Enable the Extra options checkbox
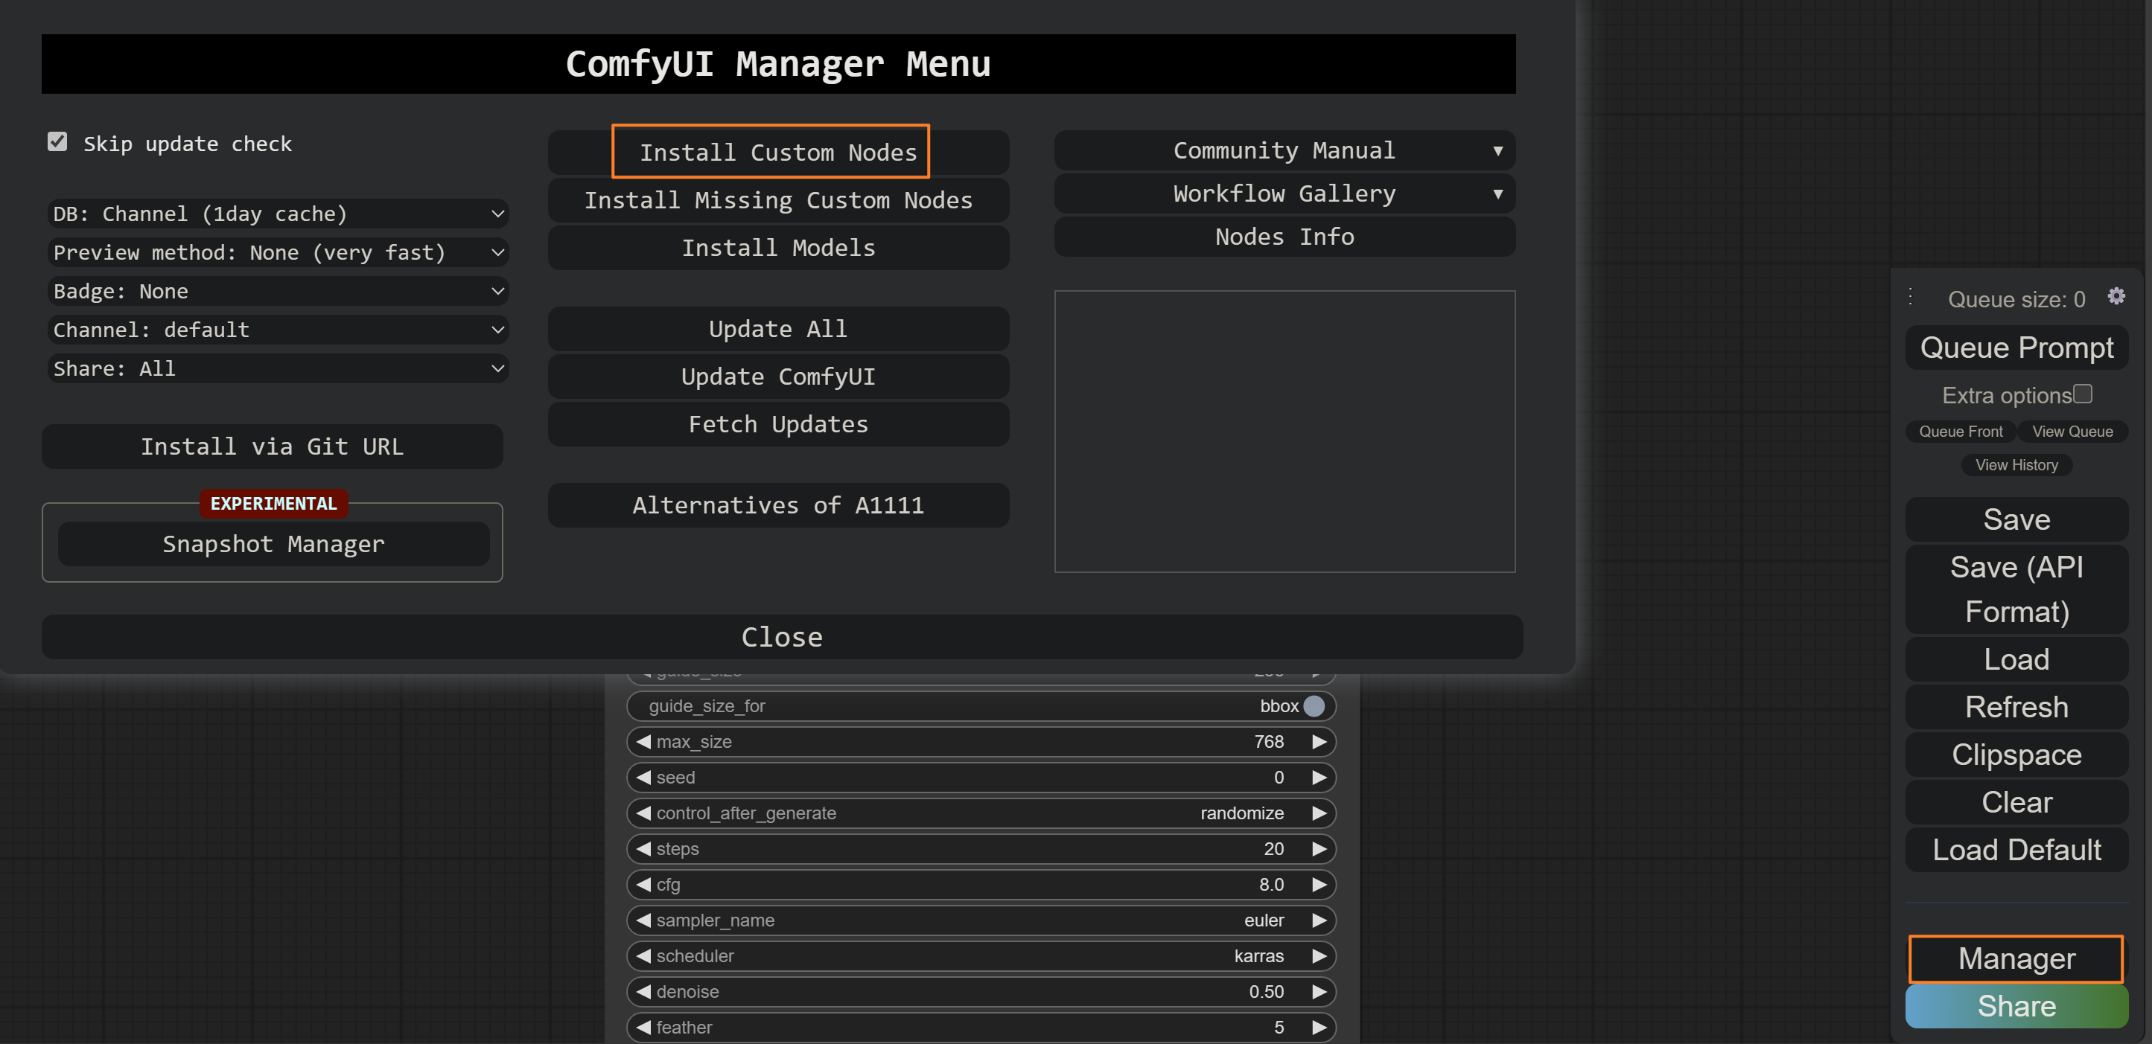The height and width of the screenshot is (1044, 2152). (2083, 393)
